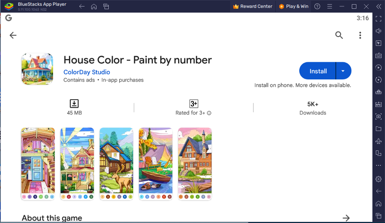The image size is (385, 223).
Task: Click the BlueStacks logo icon
Action: [9, 6]
